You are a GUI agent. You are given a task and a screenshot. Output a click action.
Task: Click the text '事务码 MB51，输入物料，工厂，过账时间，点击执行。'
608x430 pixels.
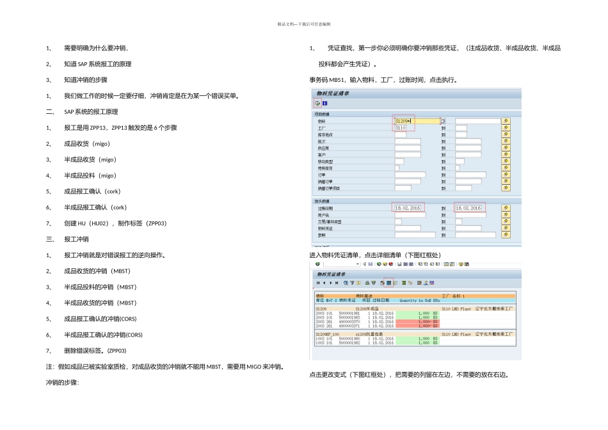[x=384, y=80]
